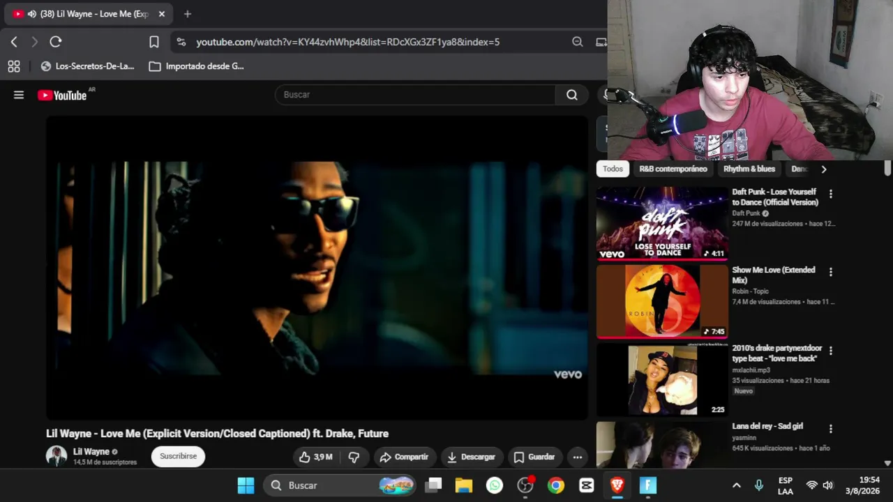Open the zoom indicator in address bar
Image resolution: width=893 pixels, height=502 pixels.
point(578,42)
